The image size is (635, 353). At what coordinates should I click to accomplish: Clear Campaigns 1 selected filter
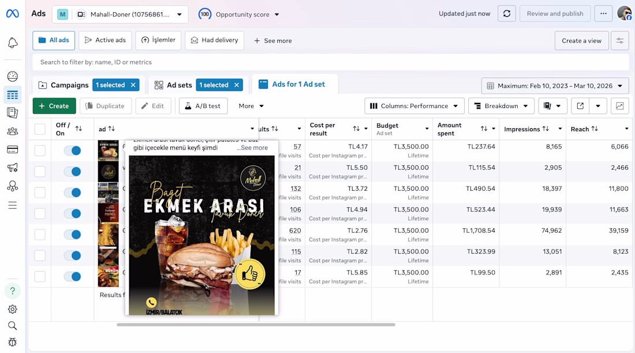tap(133, 85)
